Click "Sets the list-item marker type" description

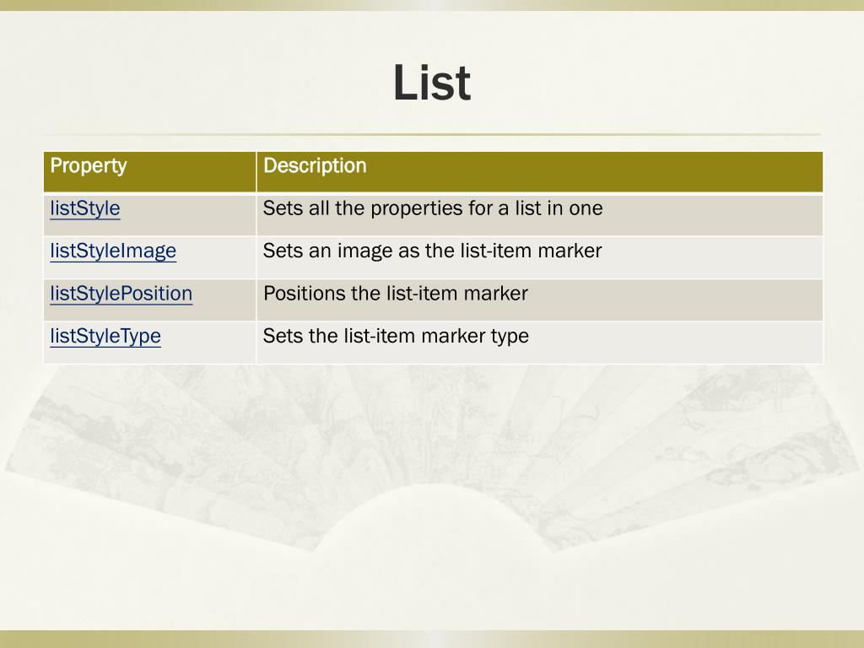(396, 336)
